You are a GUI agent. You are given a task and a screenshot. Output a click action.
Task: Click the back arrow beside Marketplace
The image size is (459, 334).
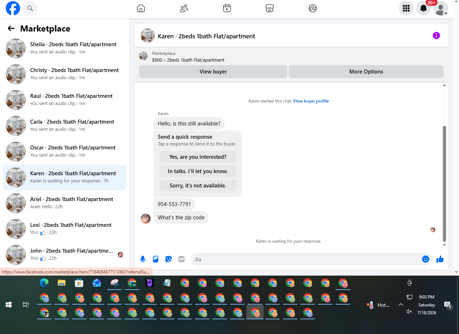click(x=11, y=29)
